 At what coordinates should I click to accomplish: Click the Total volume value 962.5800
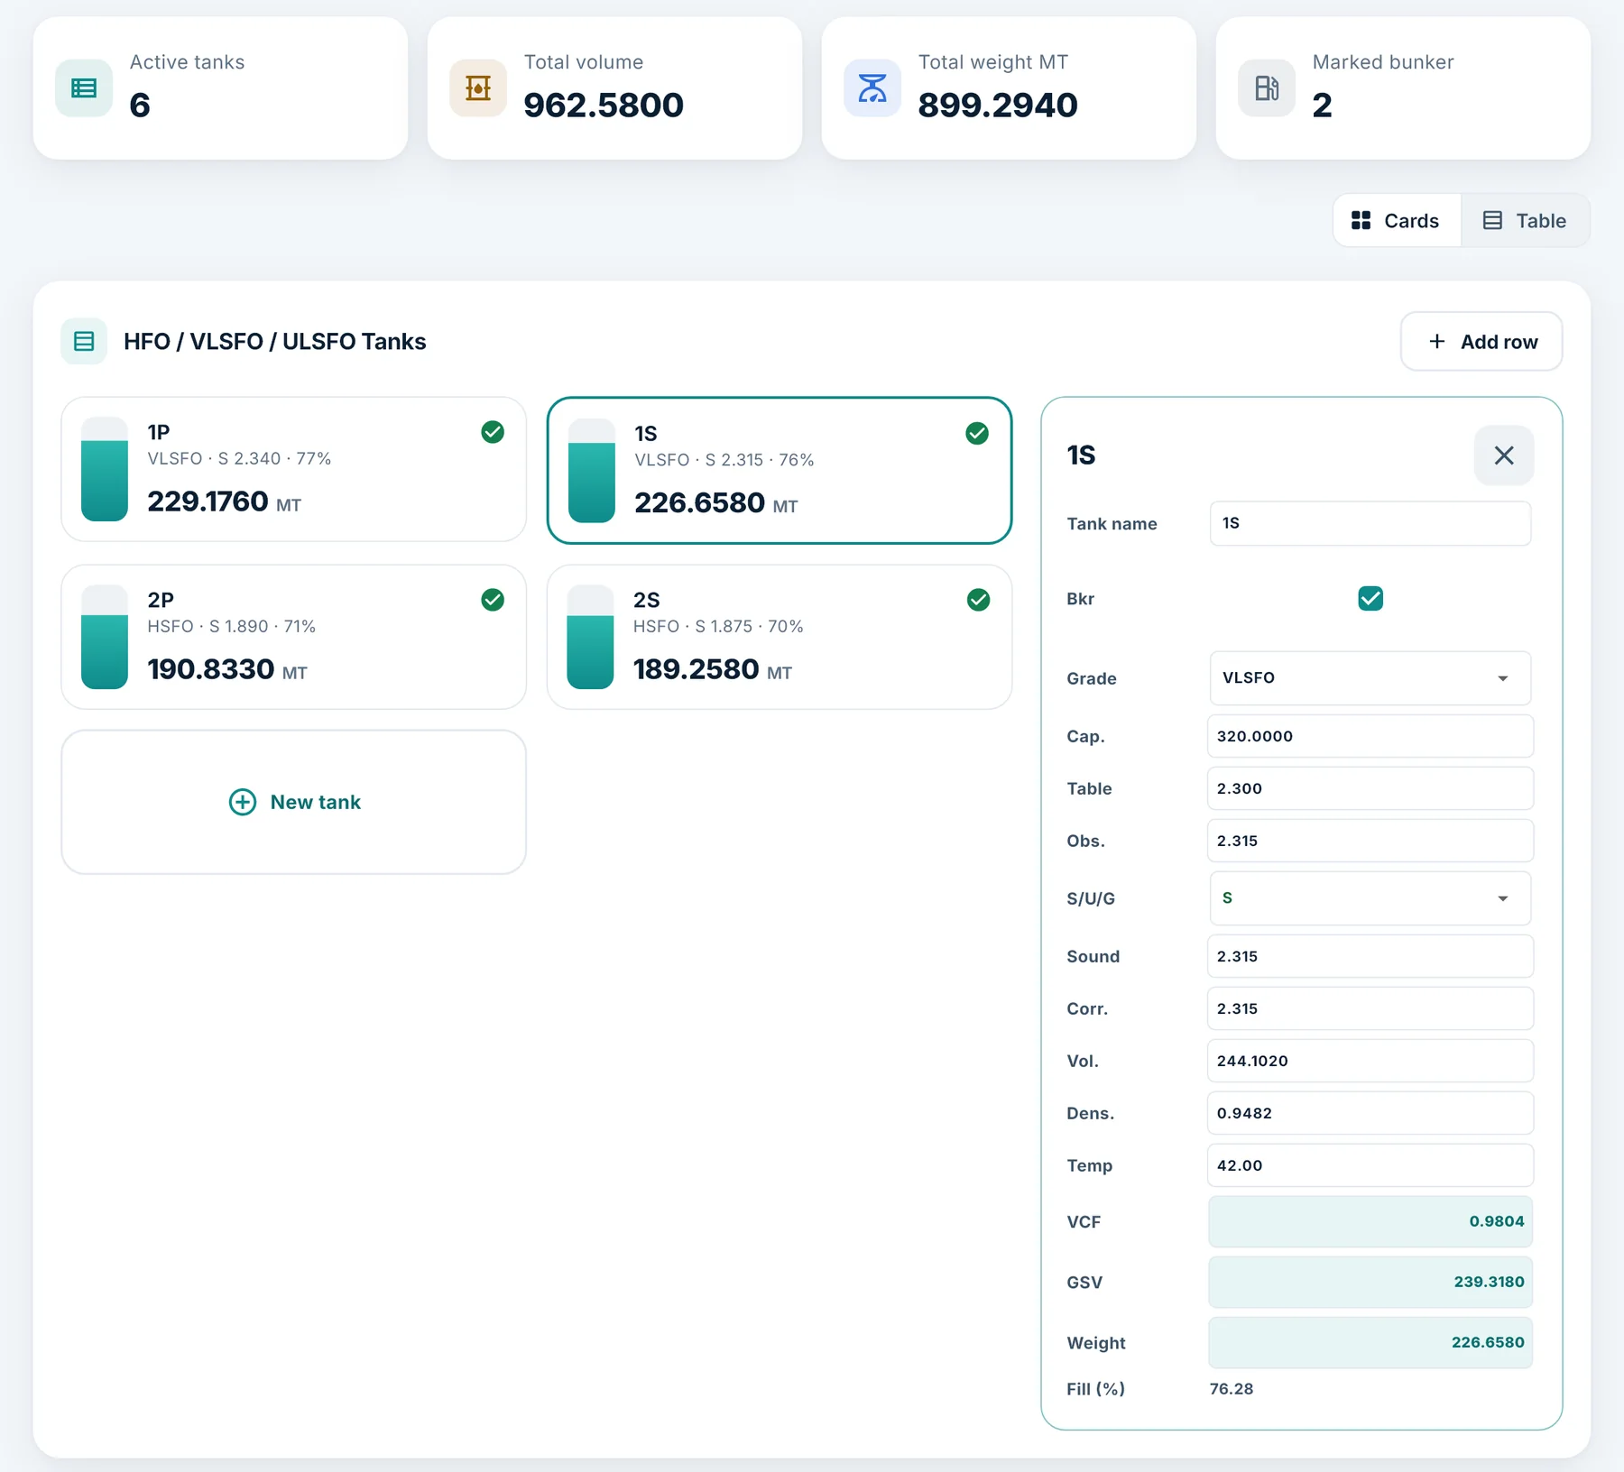coord(604,106)
